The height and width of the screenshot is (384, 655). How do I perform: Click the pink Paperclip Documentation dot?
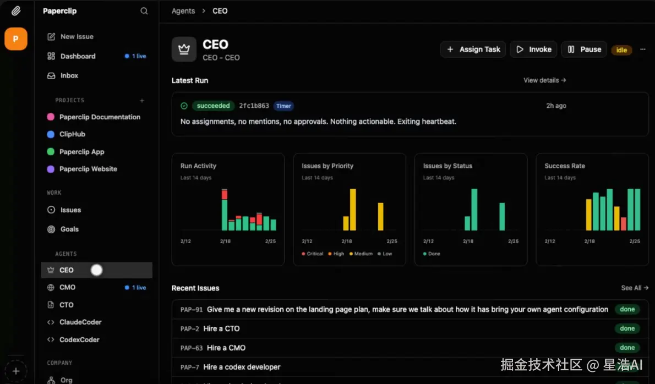[51, 117]
